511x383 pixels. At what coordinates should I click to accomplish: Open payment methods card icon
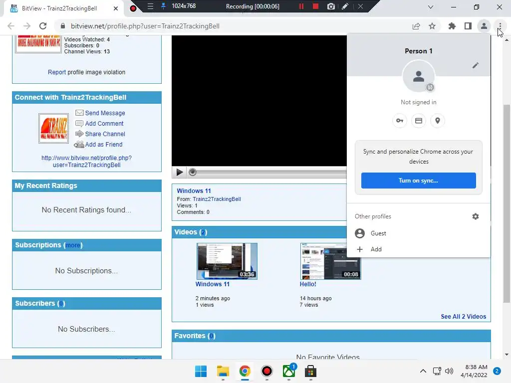click(x=419, y=121)
